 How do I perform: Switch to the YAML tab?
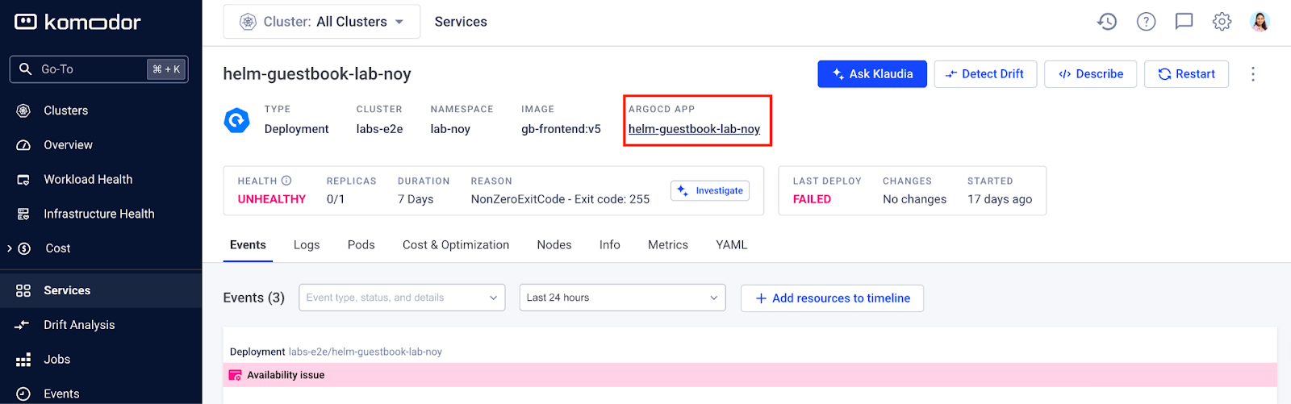click(731, 245)
